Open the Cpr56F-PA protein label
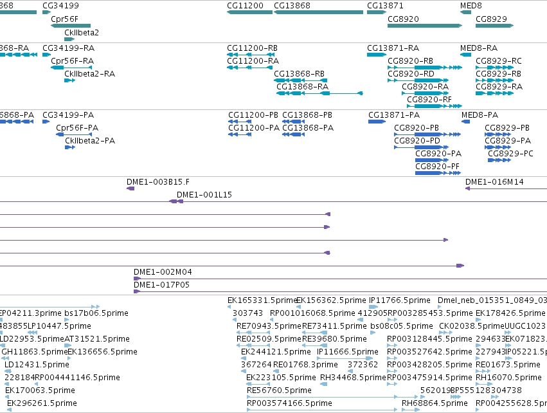This screenshot has height=413, width=547. click(77, 128)
